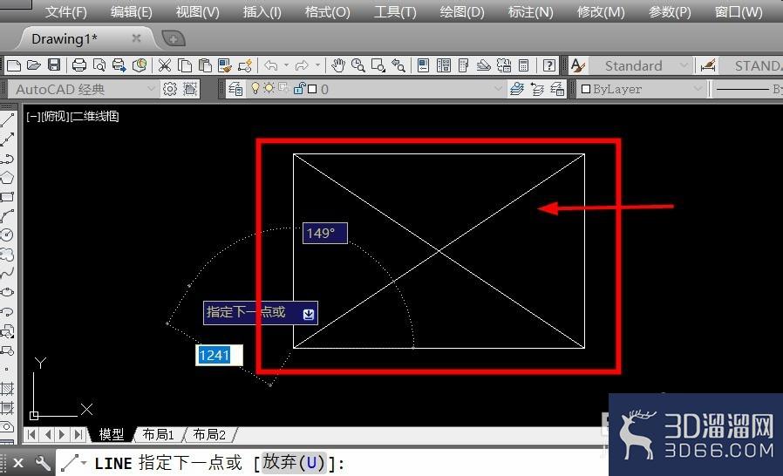Click the 3D DWF globe icon
This screenshot has height=476, width=783.
coord(140,65)
